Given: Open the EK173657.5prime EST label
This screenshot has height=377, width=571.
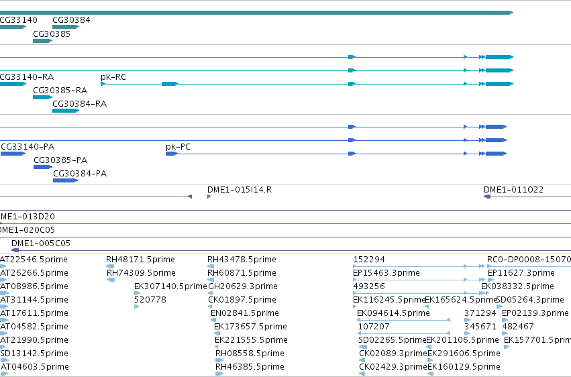Looking at the screenshot, I should click(250, 327).
